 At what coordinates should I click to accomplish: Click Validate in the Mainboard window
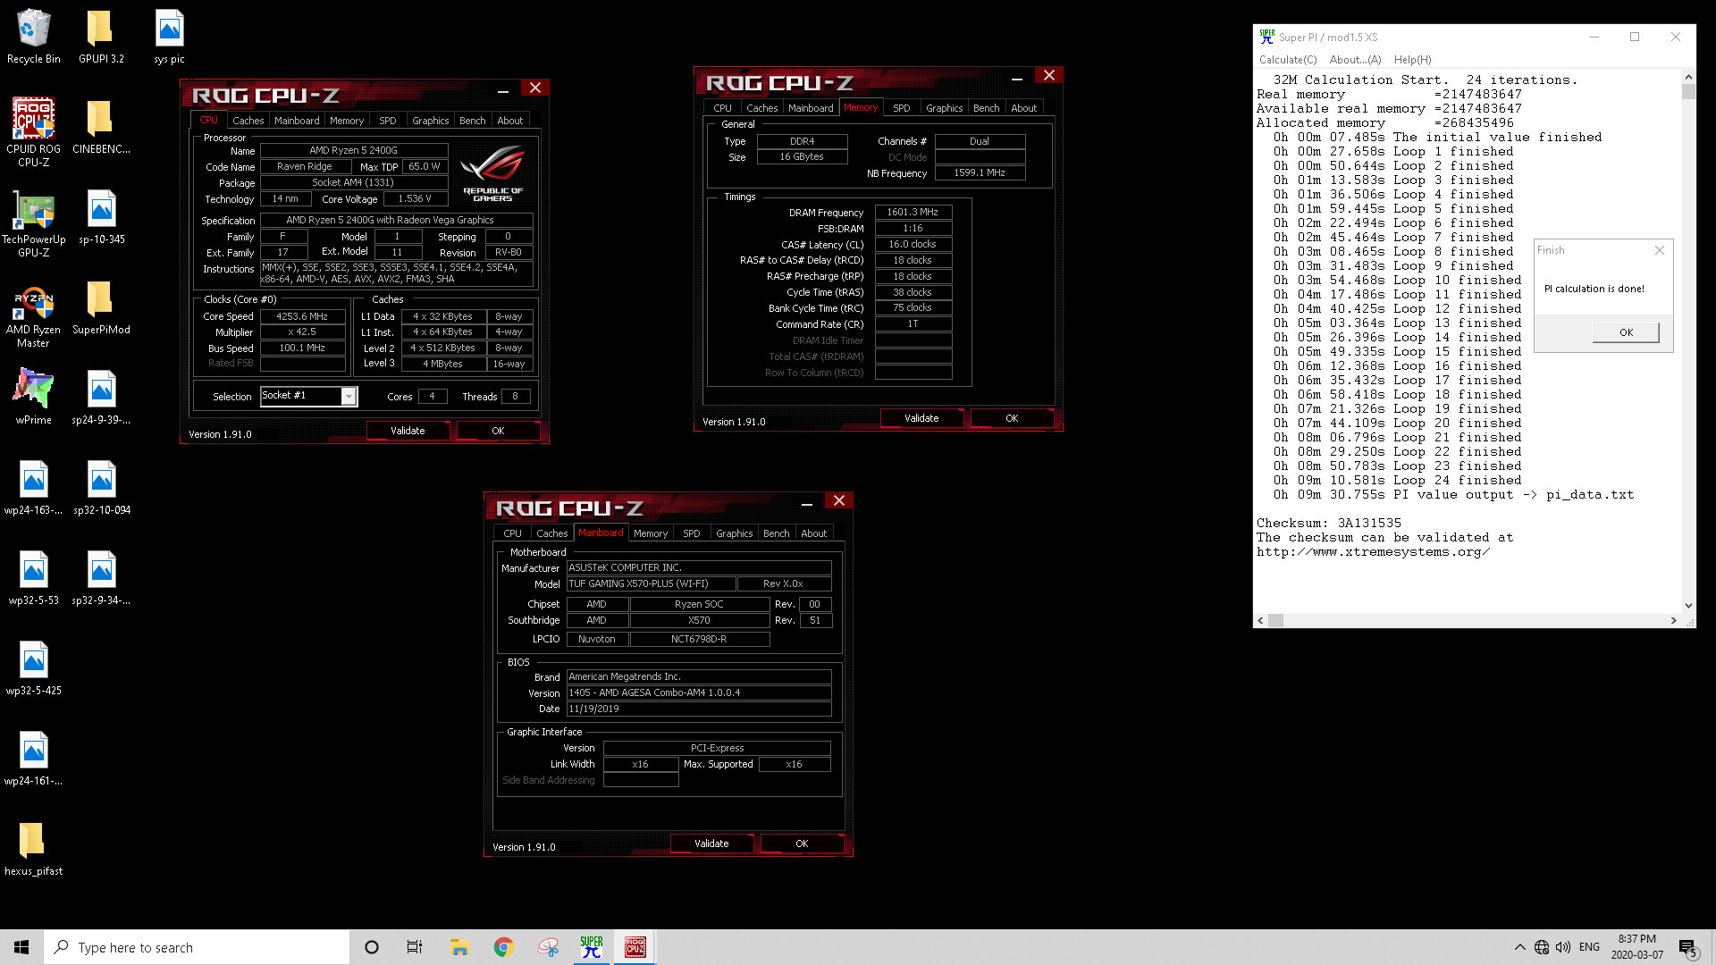711,843
